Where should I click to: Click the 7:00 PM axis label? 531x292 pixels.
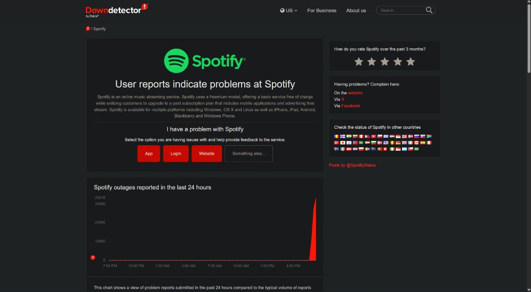(x=110, y=266)
